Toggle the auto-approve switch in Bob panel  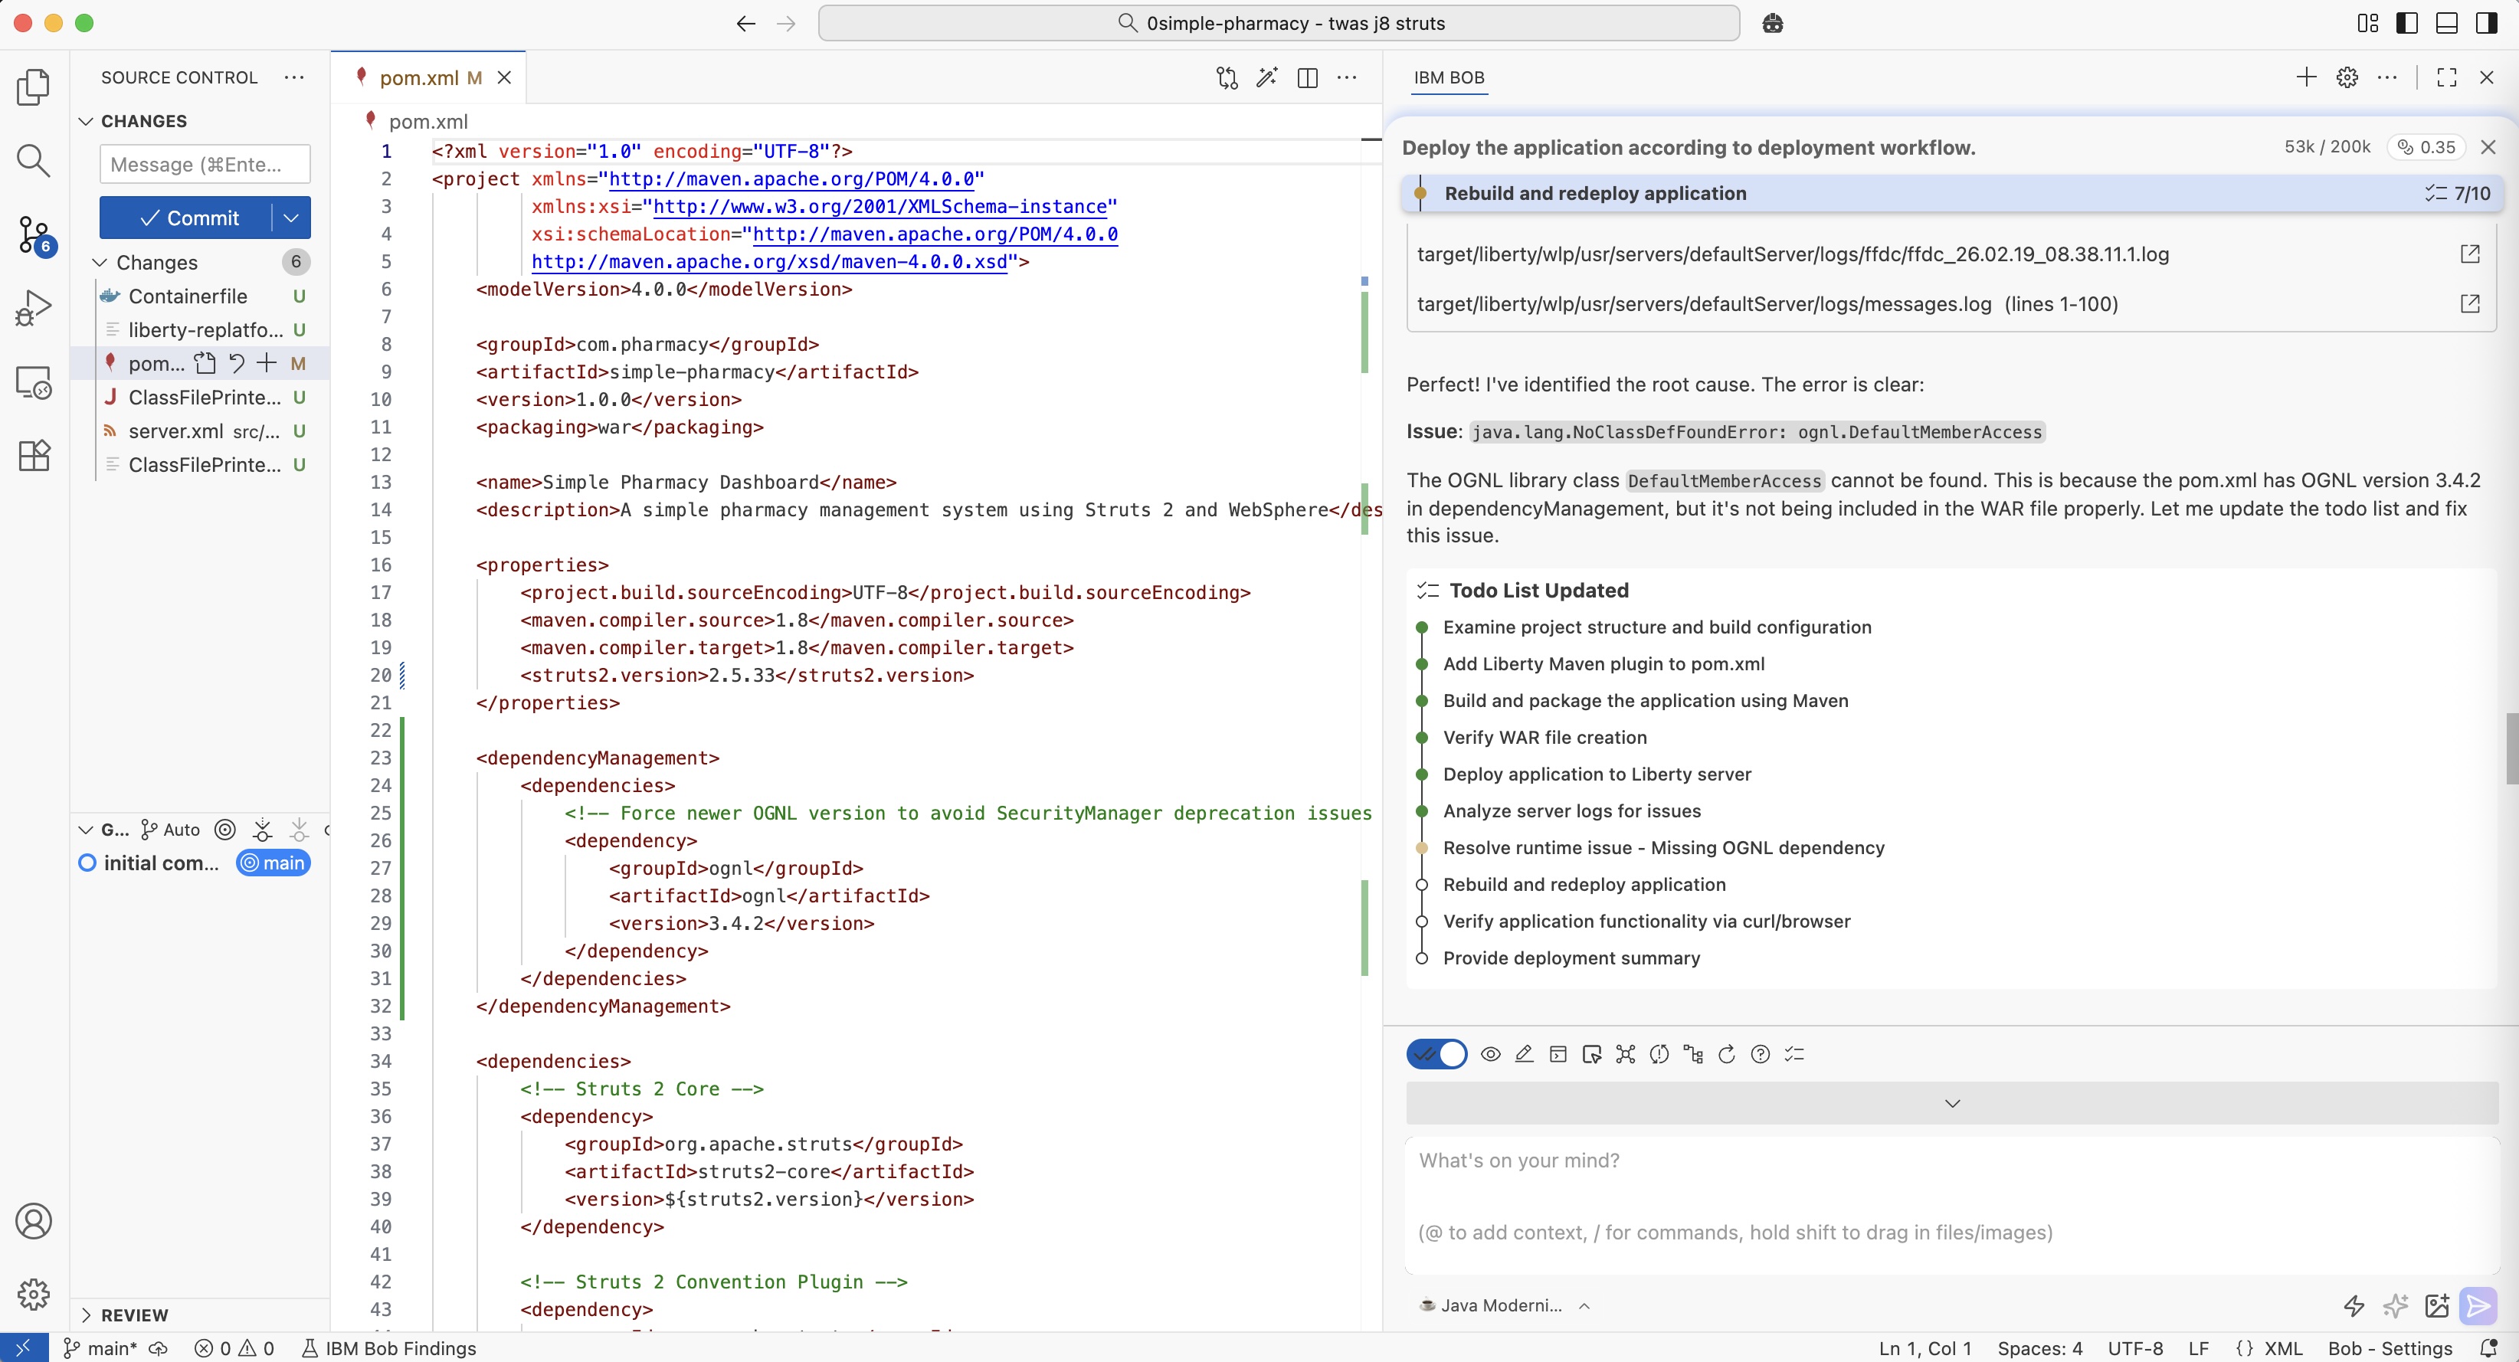coord(1436,1054)
